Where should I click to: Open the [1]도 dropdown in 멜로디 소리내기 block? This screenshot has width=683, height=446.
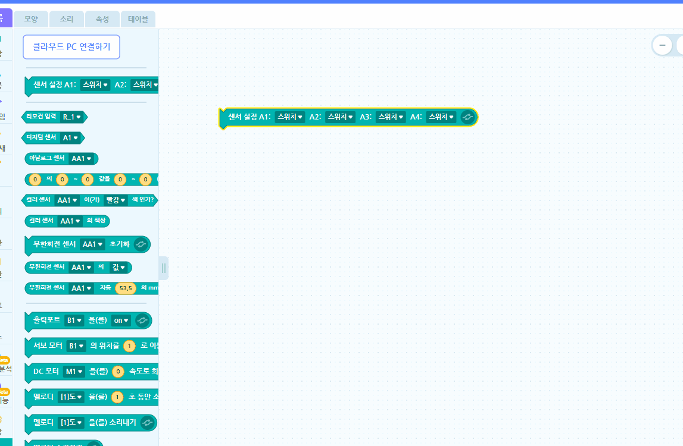point(71,422)
